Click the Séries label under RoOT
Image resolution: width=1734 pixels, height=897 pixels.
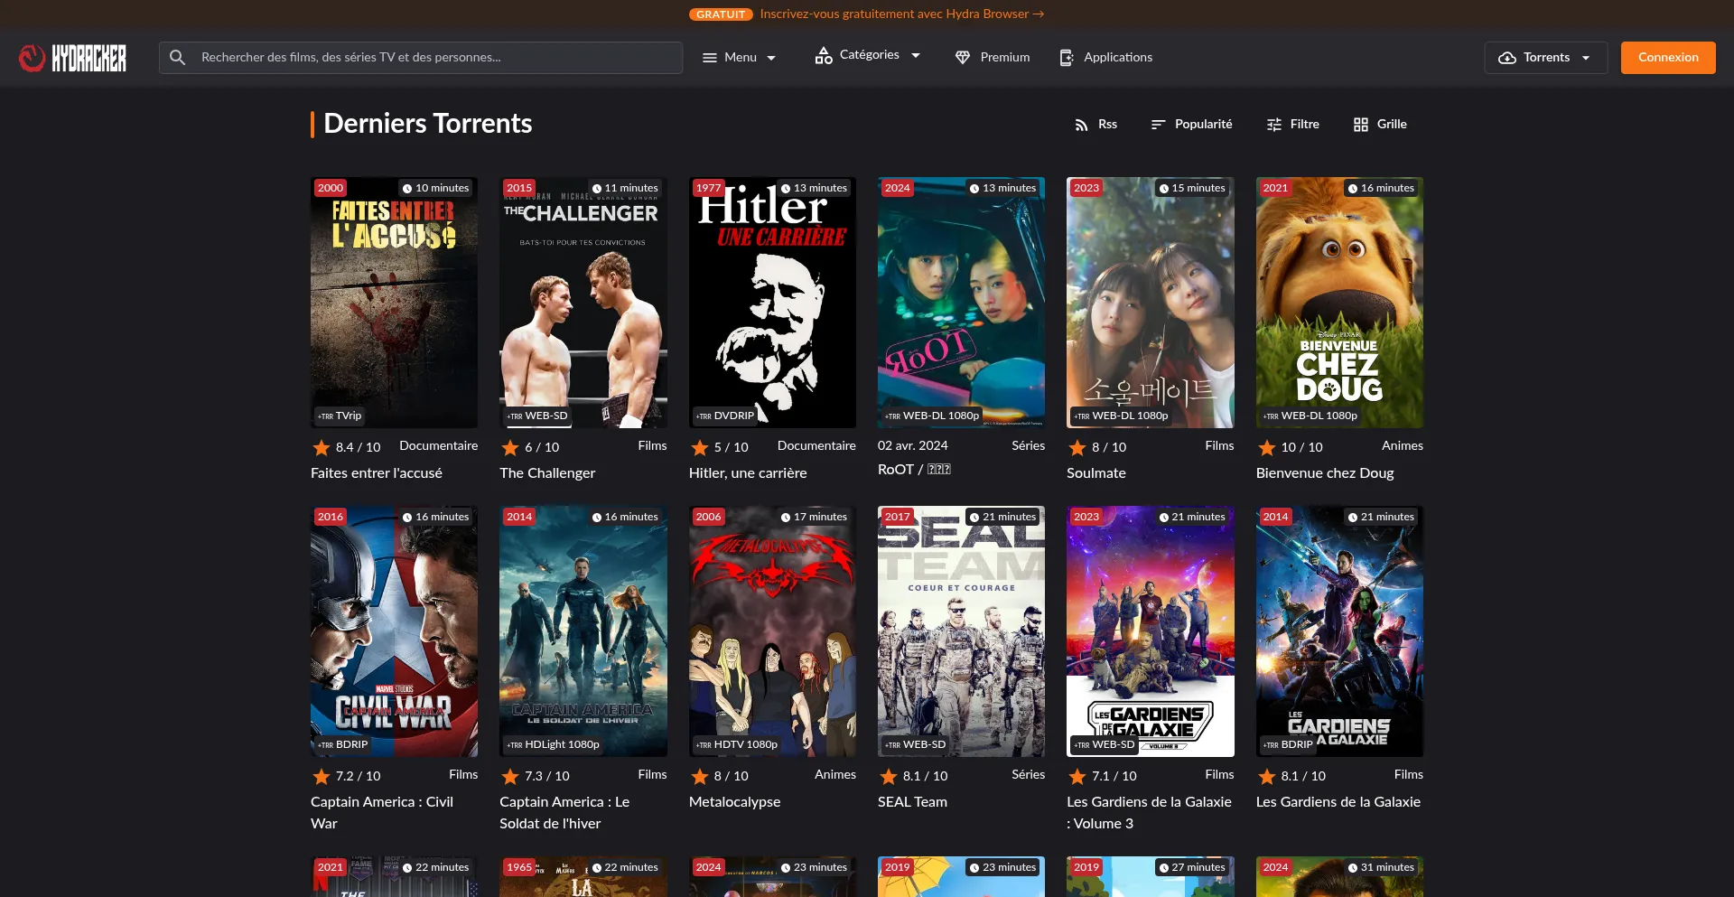1029,445
